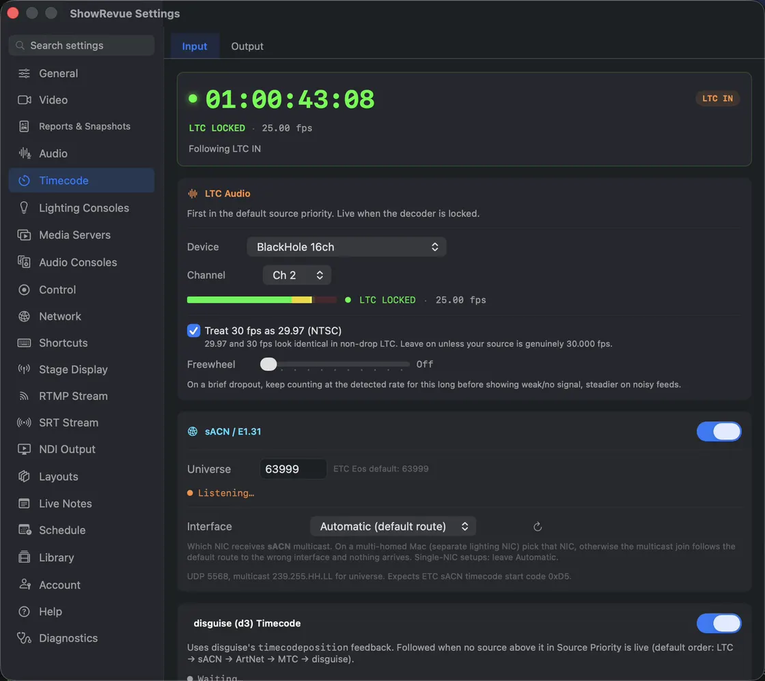Click the 01:00:43:08 timecode readout
Image resolution: width=765 pixels, height=681 pixels.
tap(290, 100)
